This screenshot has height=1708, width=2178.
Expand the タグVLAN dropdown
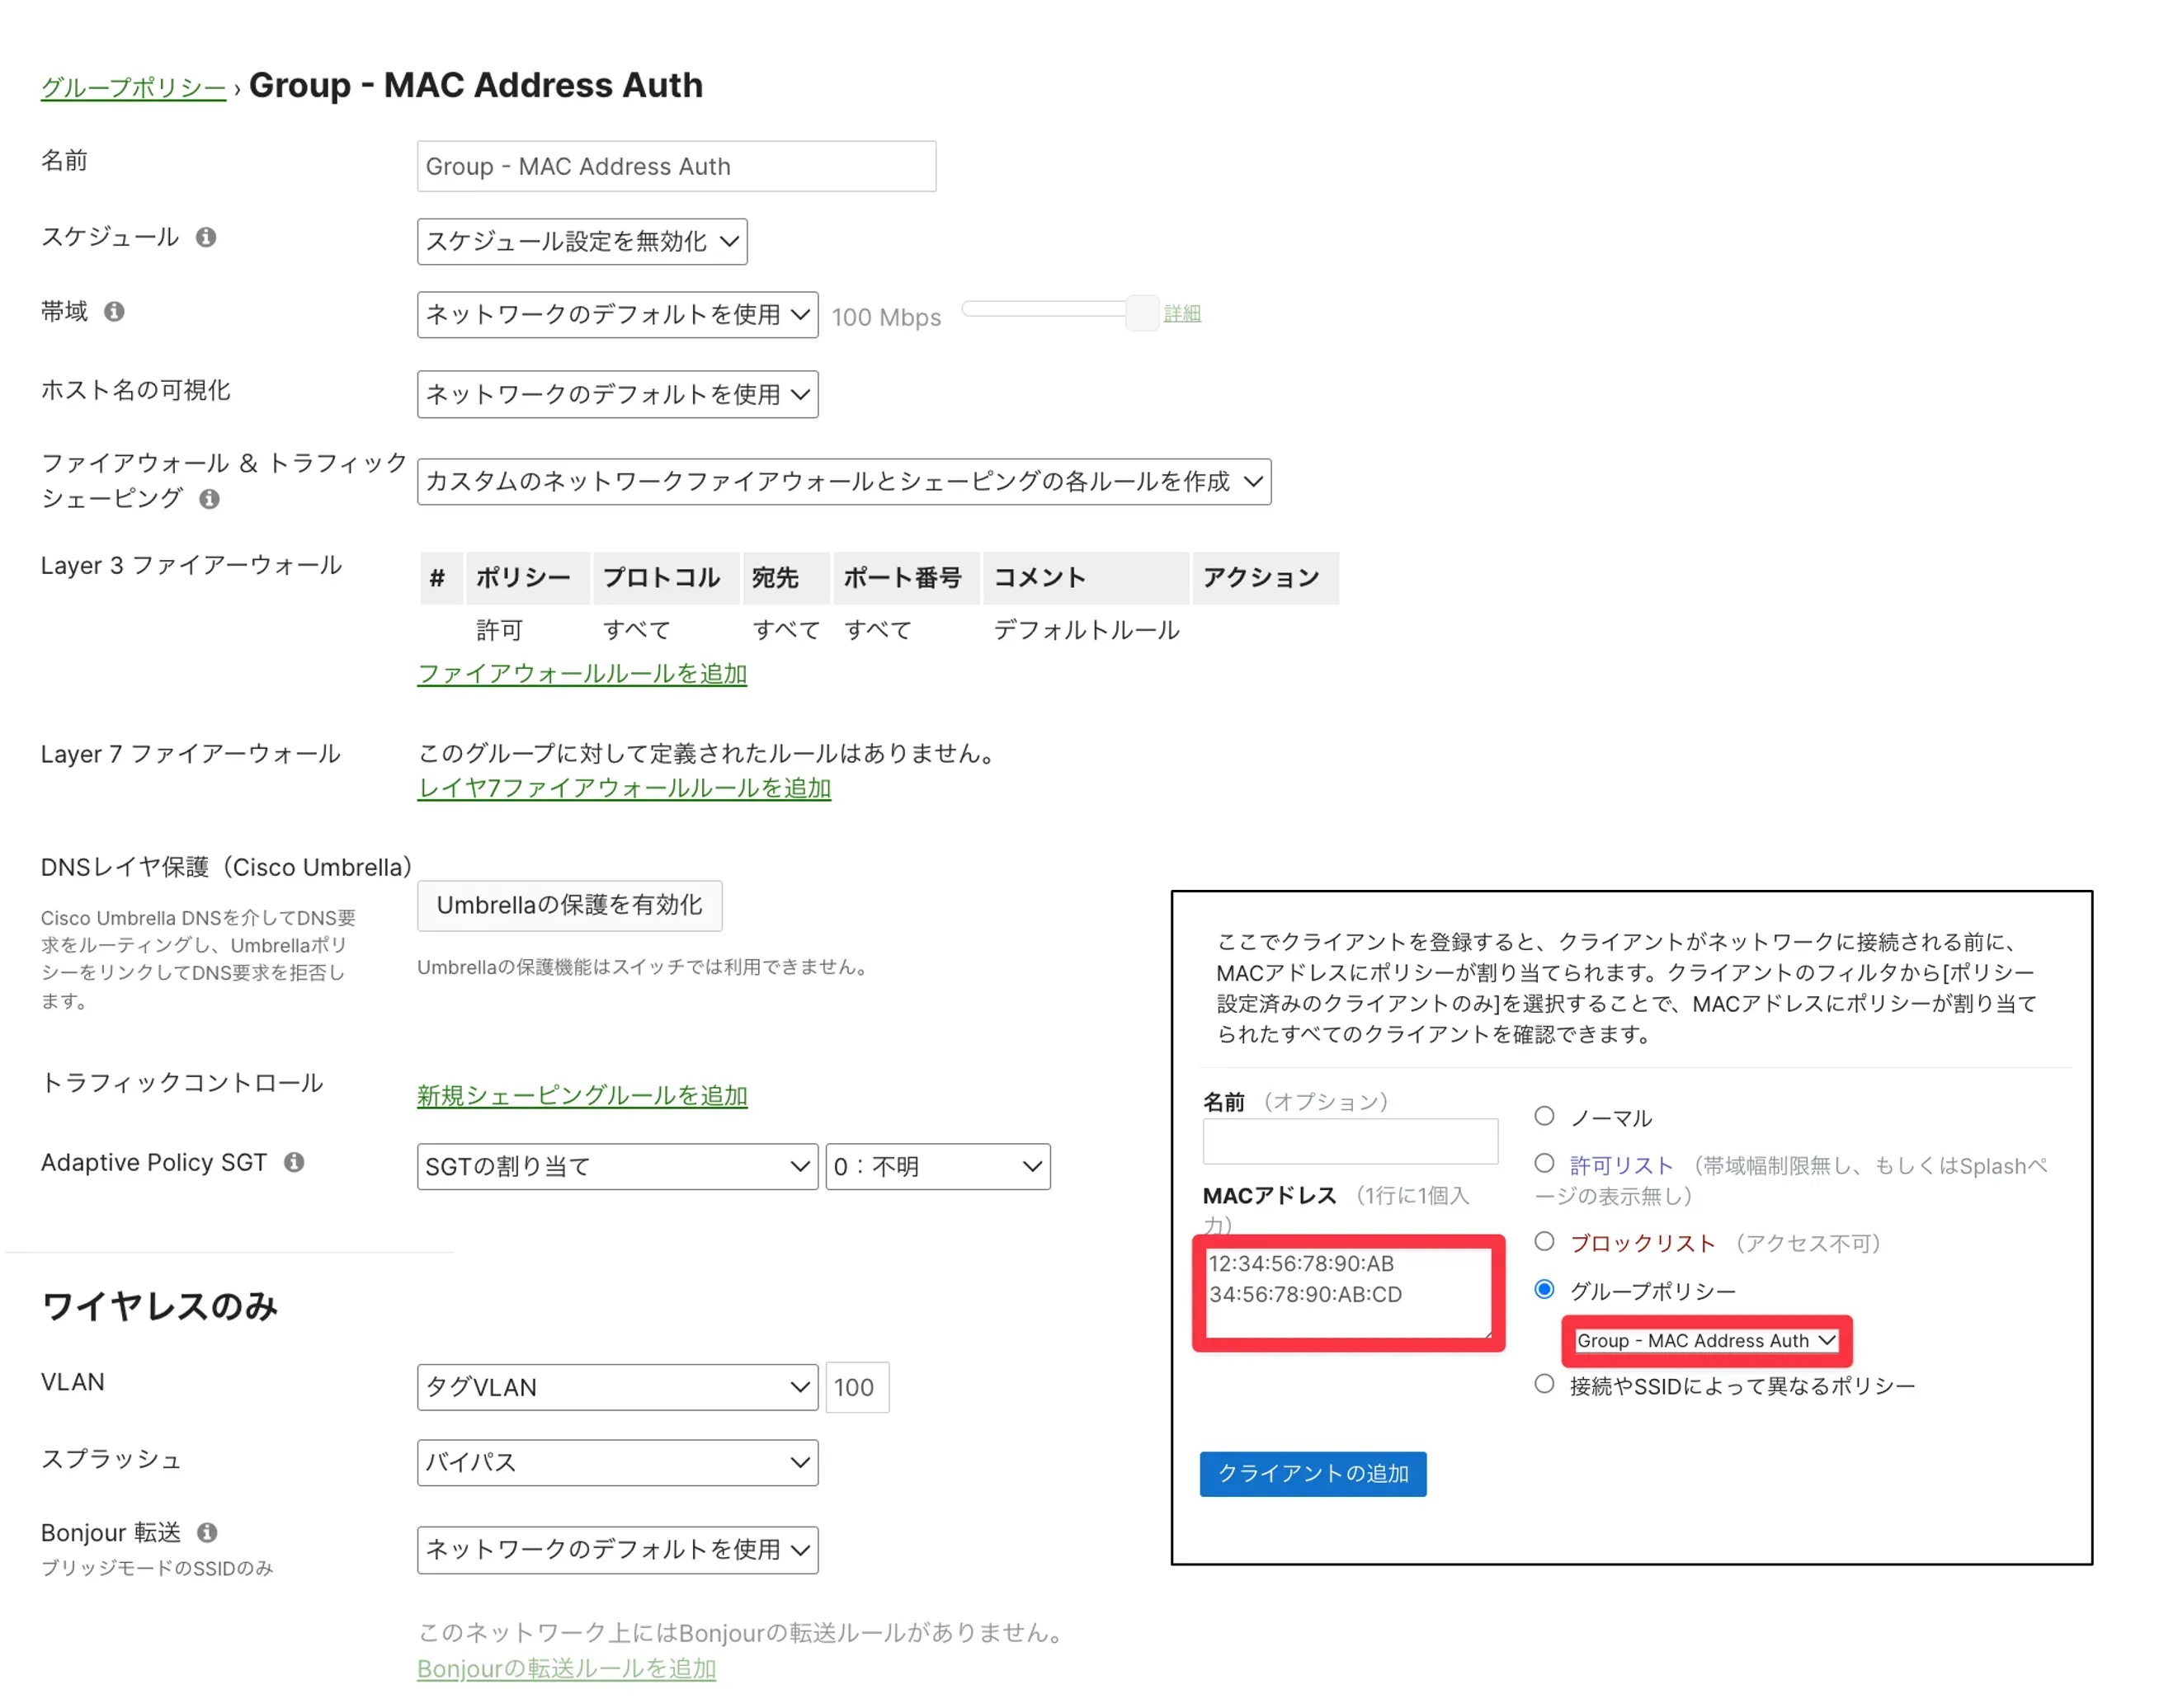tap(616, 1387)
